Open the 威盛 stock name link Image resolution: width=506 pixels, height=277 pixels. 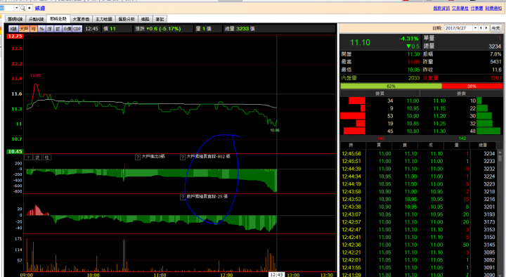[x=40, y=8]
